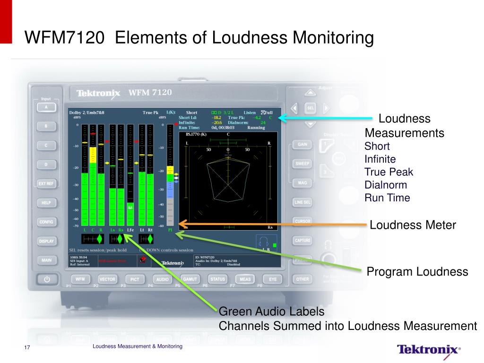Click the Ls Rs phase correlation meter
Image resolution: width=484 pixels, height=363 pixels.
(x=117, y=239)
